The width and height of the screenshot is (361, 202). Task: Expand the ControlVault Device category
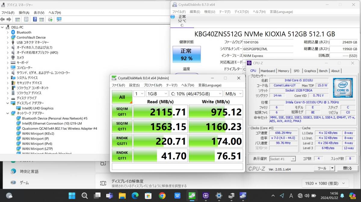pos(8,37)
